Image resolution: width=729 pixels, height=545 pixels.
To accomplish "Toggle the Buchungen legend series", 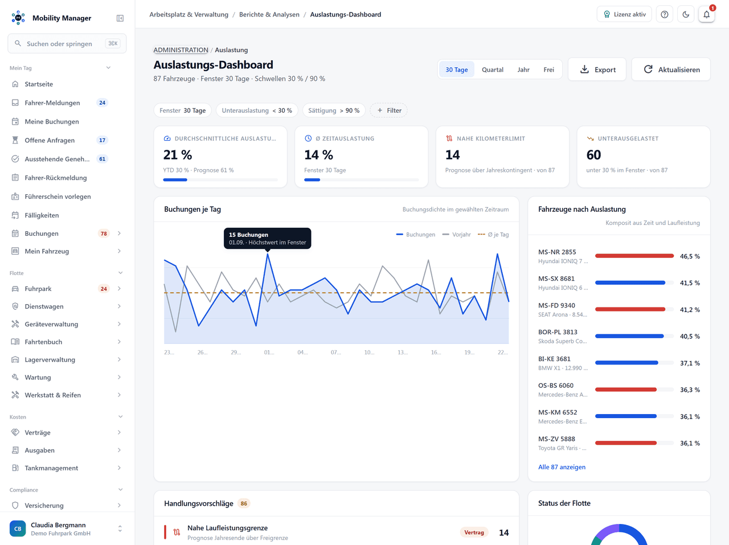I will click(416, 235).
